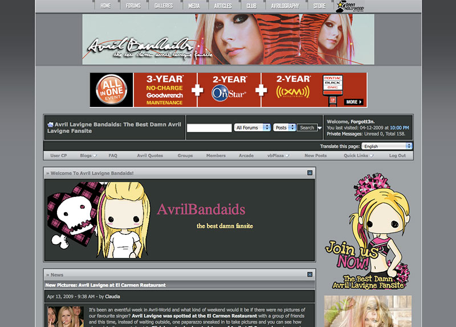Visit the STORE tab
Image resolution: width=456 pixels, height=327 pixels.
point(319,6)
